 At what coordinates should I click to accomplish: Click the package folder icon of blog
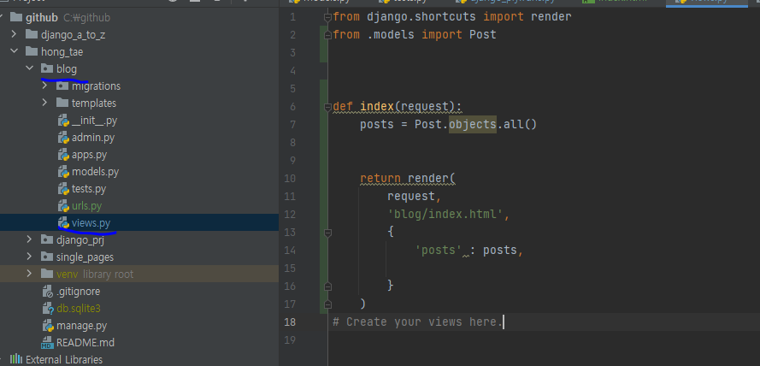coord(47,68)
